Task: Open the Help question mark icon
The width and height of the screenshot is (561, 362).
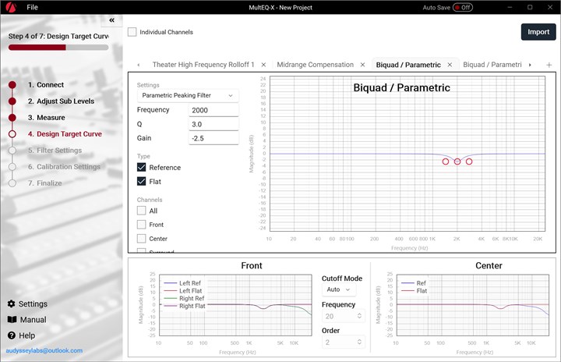Action: tap(12, 335)
